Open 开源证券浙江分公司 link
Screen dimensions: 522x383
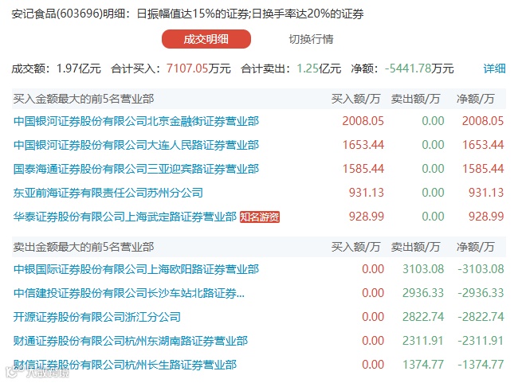click(x=97, y=317)
